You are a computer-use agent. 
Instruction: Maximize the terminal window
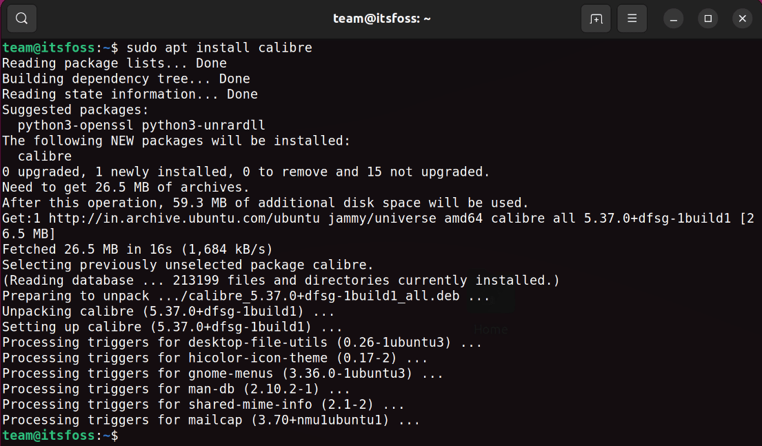(x=708, y=19)
